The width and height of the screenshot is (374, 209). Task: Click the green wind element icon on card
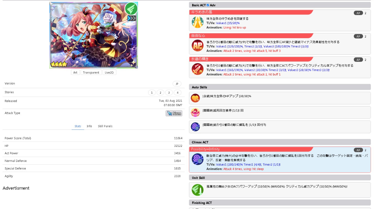tap(131, 9)
